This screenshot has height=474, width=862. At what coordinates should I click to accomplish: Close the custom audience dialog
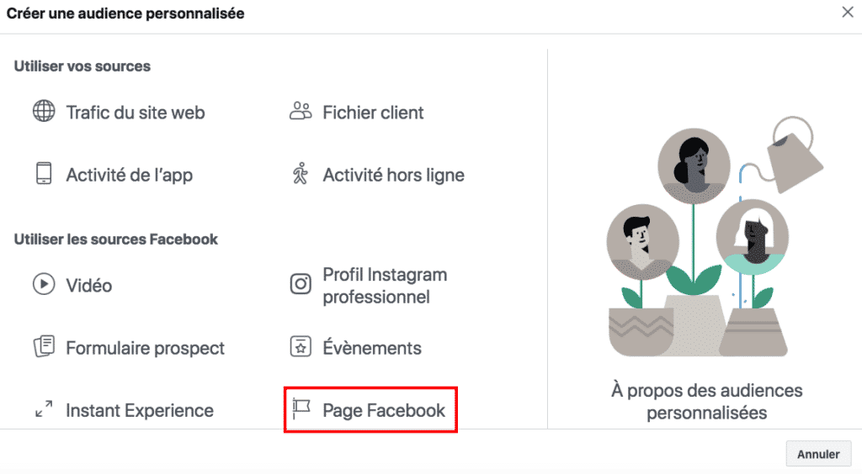pos(847,12)
